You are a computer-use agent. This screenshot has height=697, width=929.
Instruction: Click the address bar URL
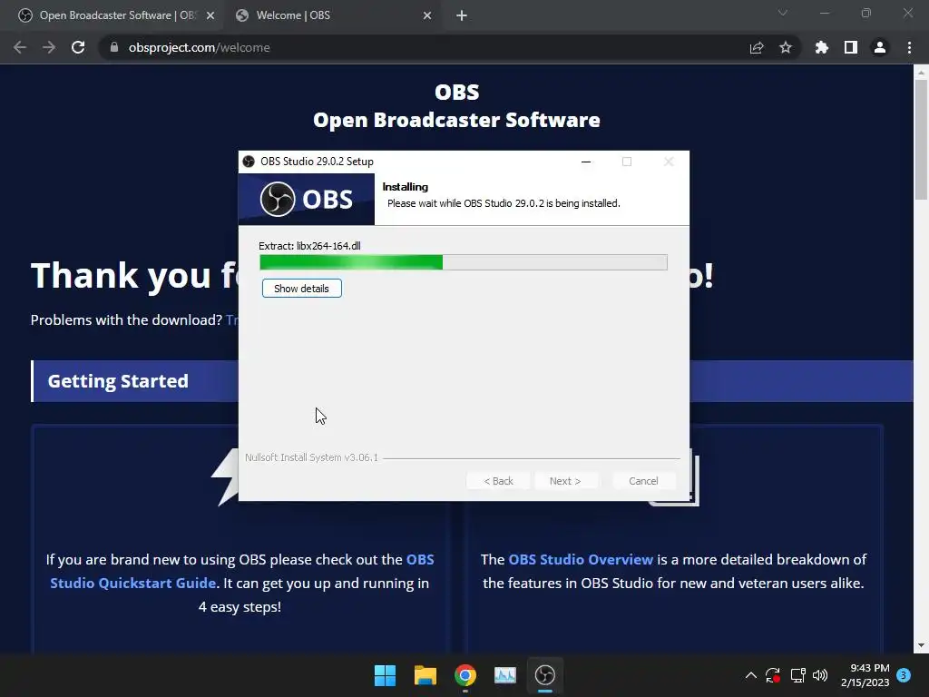[x=199, y=47]
